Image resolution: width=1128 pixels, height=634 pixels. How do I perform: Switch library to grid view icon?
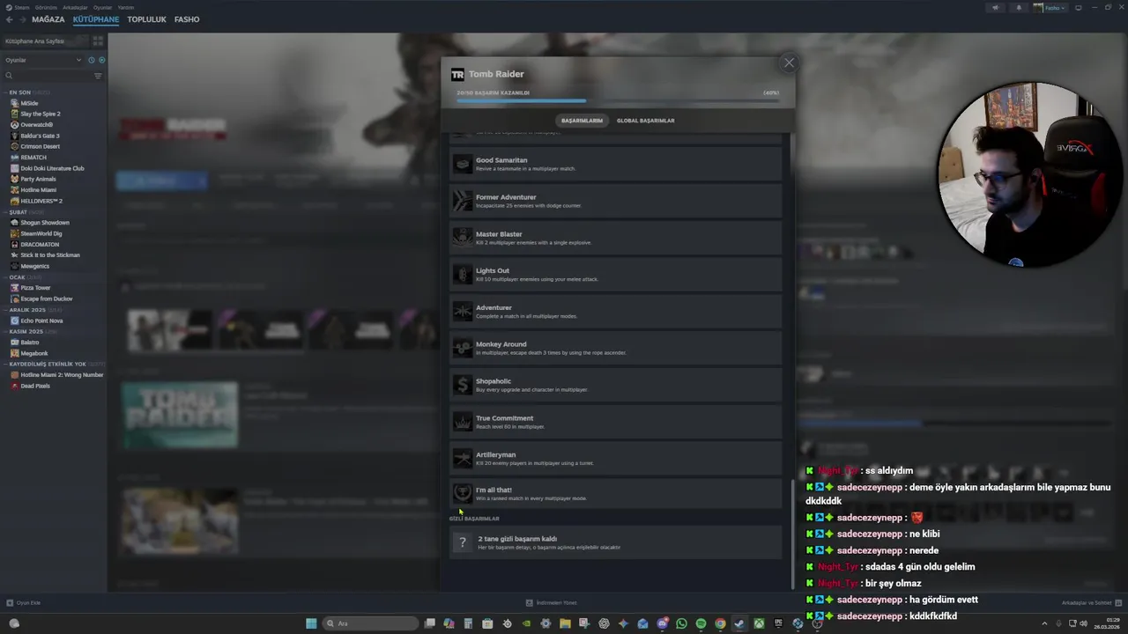(x=98, y=41)
